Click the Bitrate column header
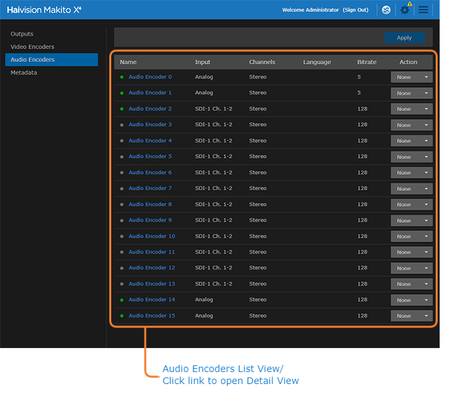This screenshot has height=400, width=453. click(366, 62)
